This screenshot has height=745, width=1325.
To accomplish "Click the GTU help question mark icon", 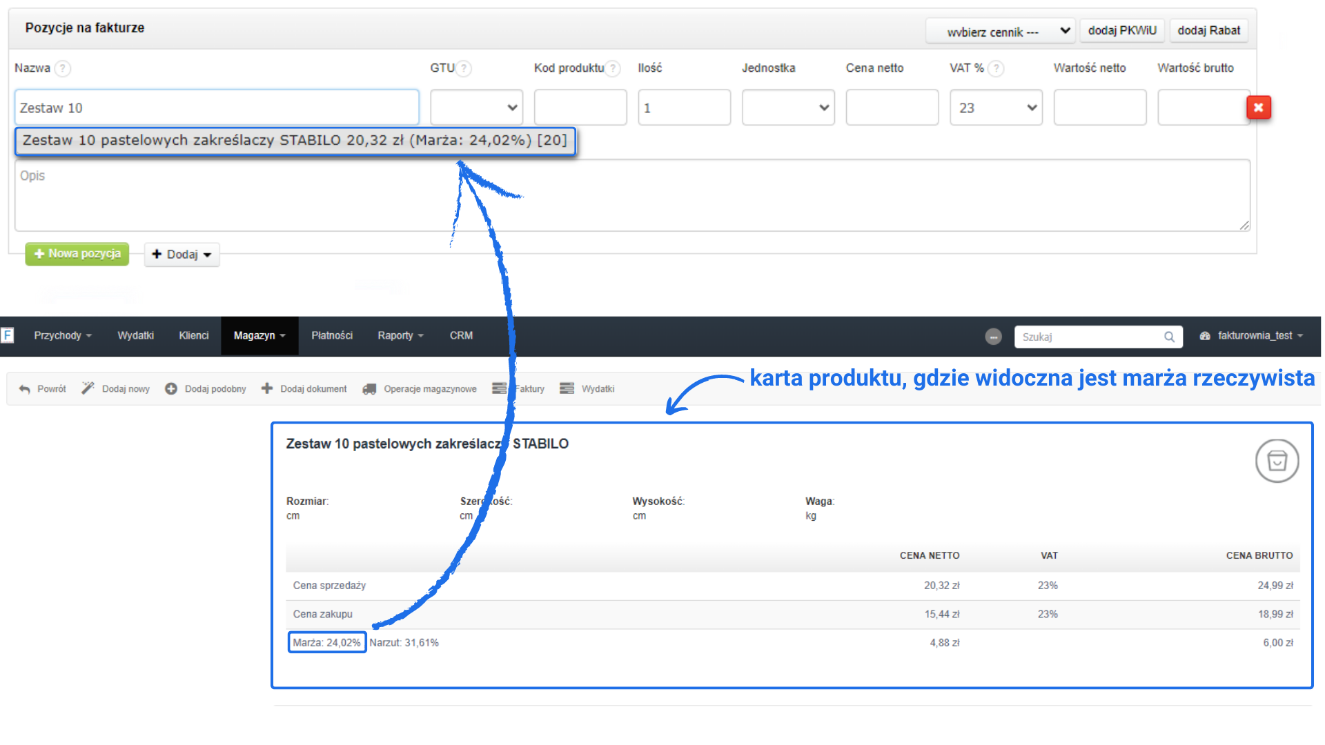I will pyautogui.click(x=464, y=68).
